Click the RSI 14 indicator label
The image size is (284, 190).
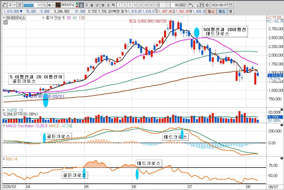coord(12,159)
